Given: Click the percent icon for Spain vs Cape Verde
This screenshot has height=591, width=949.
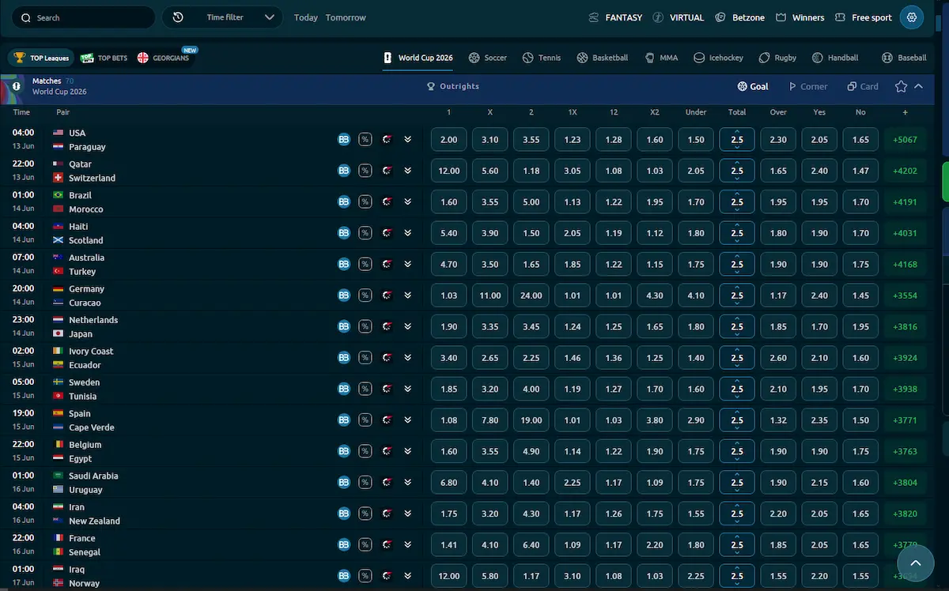Looking at the screenshot, I should [x=365, y=420].
